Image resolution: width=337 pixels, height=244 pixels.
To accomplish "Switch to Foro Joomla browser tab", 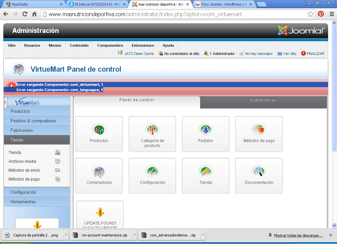I will [224, 4].
